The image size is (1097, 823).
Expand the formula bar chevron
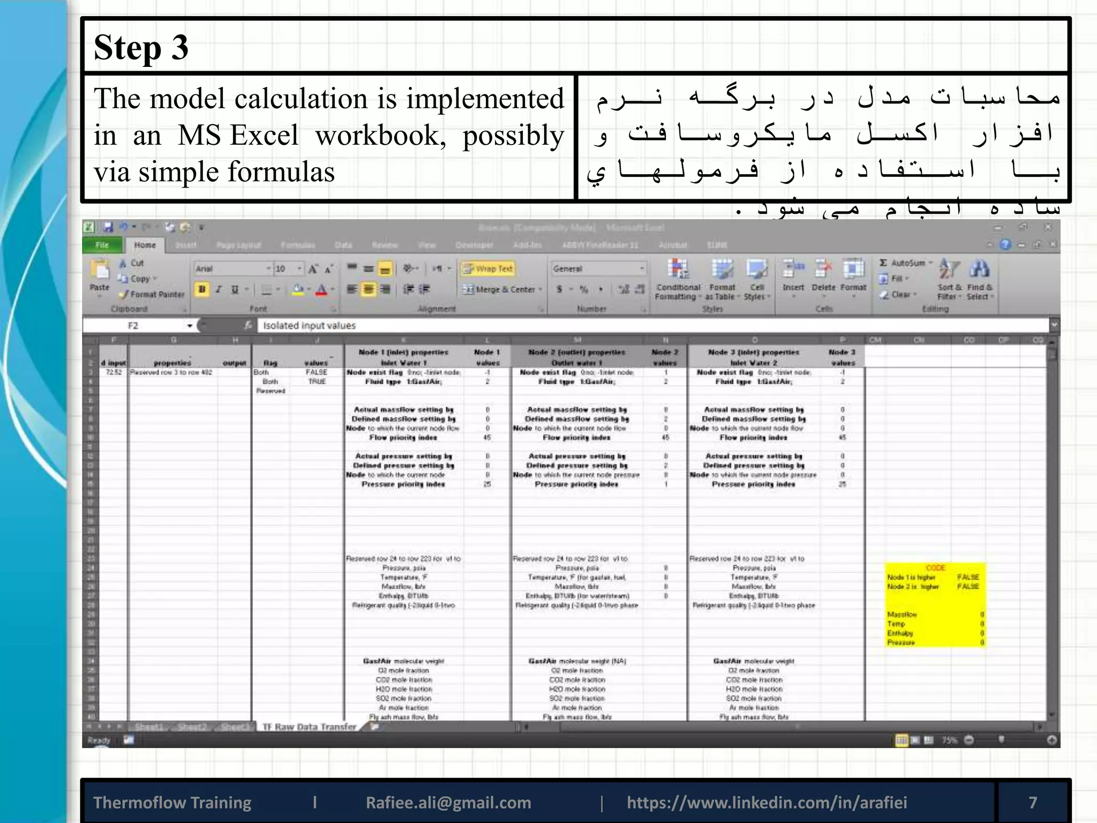click(x=1054, y=325)
